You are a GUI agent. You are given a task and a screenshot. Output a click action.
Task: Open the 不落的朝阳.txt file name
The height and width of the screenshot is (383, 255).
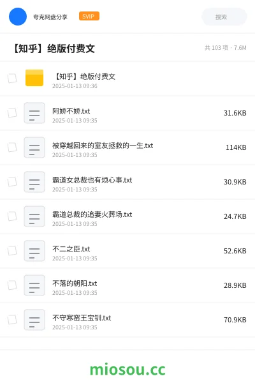[x=75, y=283]
